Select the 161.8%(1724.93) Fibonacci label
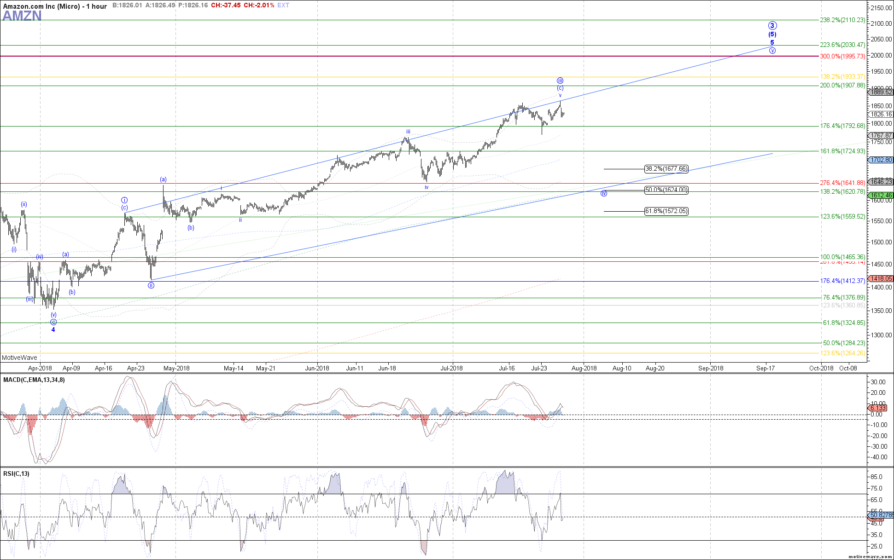The image size is (894, 560). click(842, 151)
